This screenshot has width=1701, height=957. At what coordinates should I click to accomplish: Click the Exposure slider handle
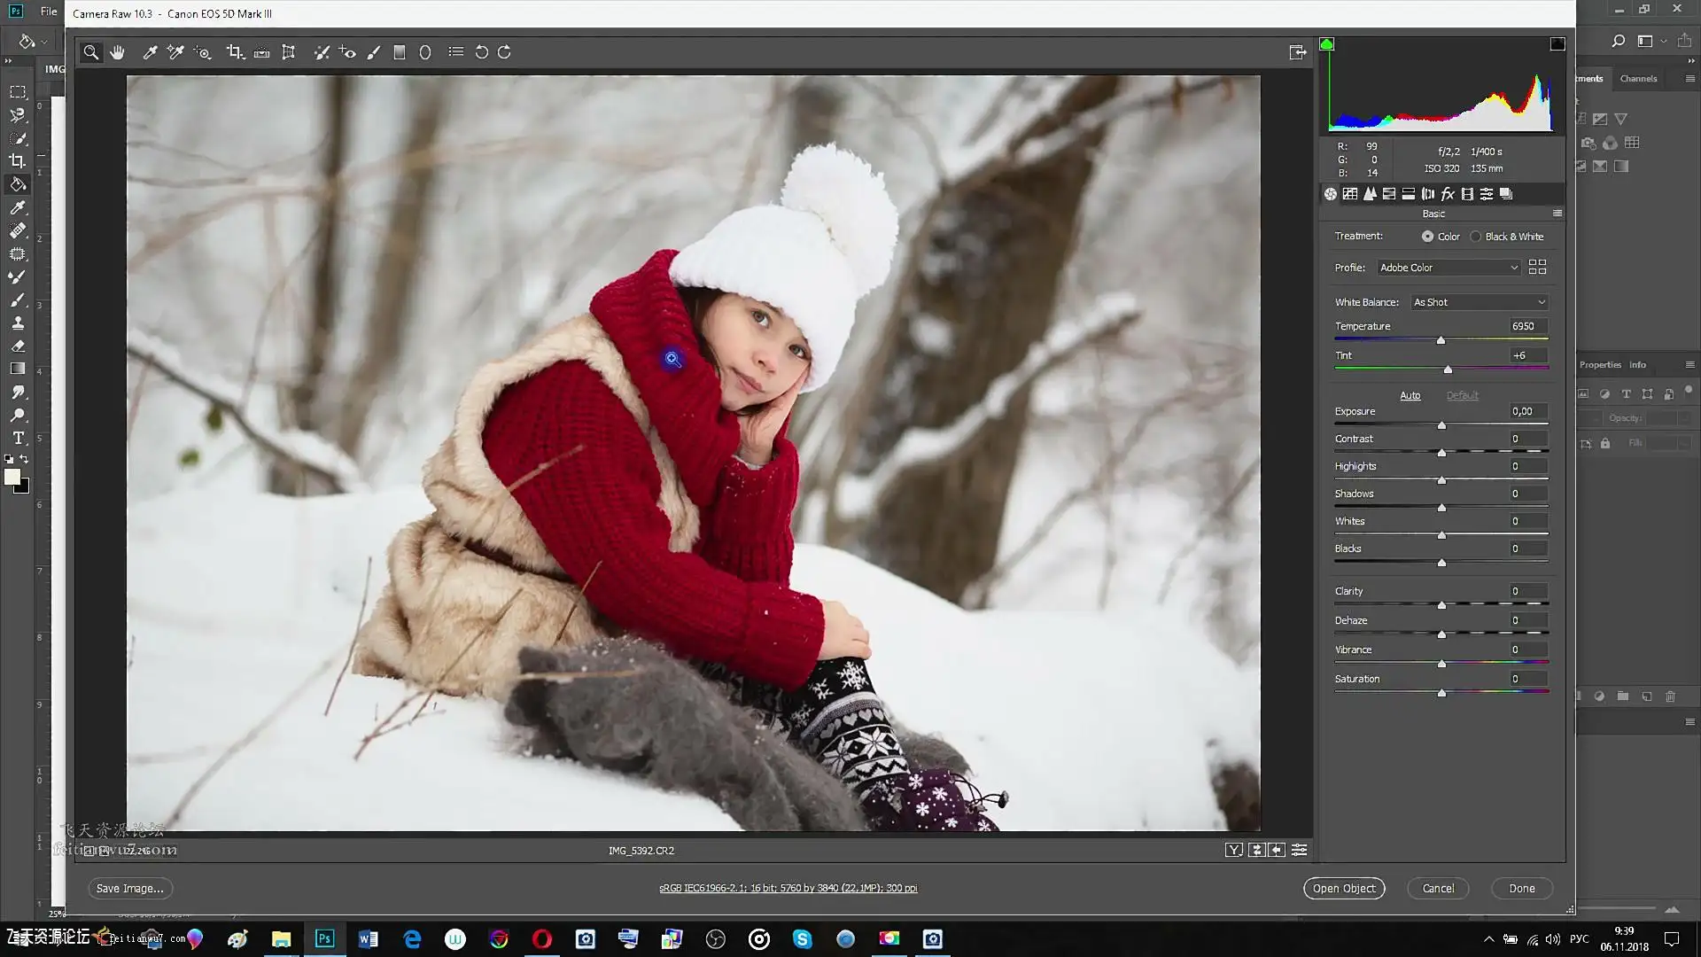click(1441, 426)
